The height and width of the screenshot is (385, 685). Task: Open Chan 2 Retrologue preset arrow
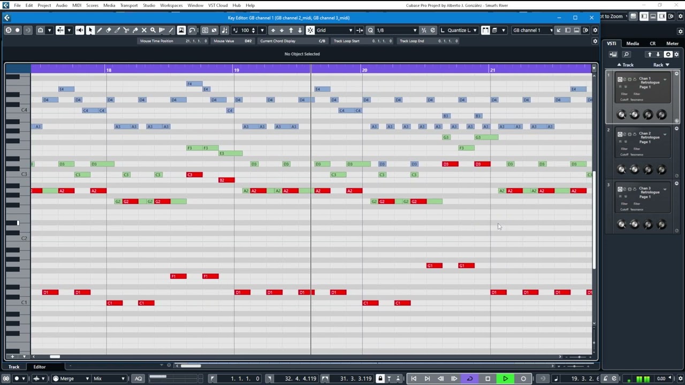665,134
